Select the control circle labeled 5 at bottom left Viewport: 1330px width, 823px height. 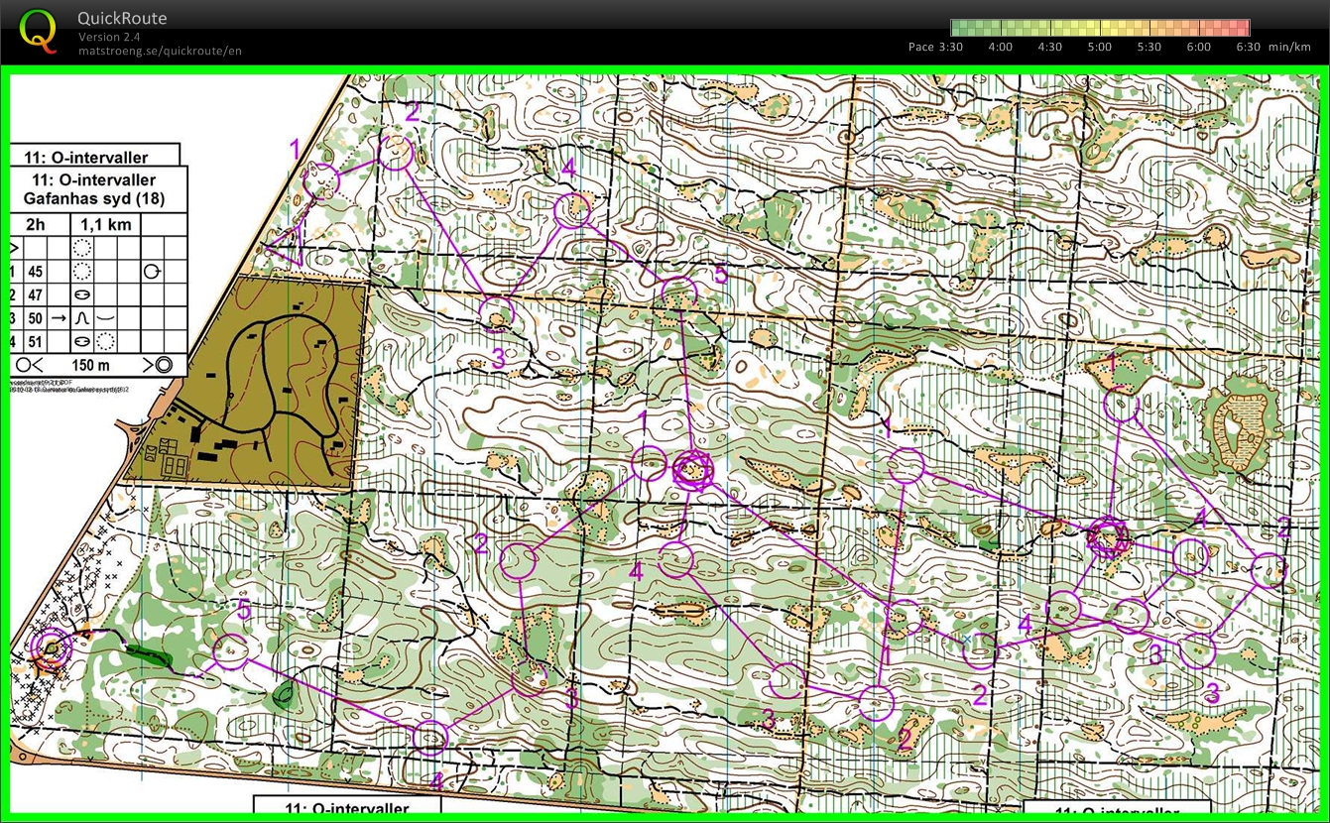coord(230,651)
